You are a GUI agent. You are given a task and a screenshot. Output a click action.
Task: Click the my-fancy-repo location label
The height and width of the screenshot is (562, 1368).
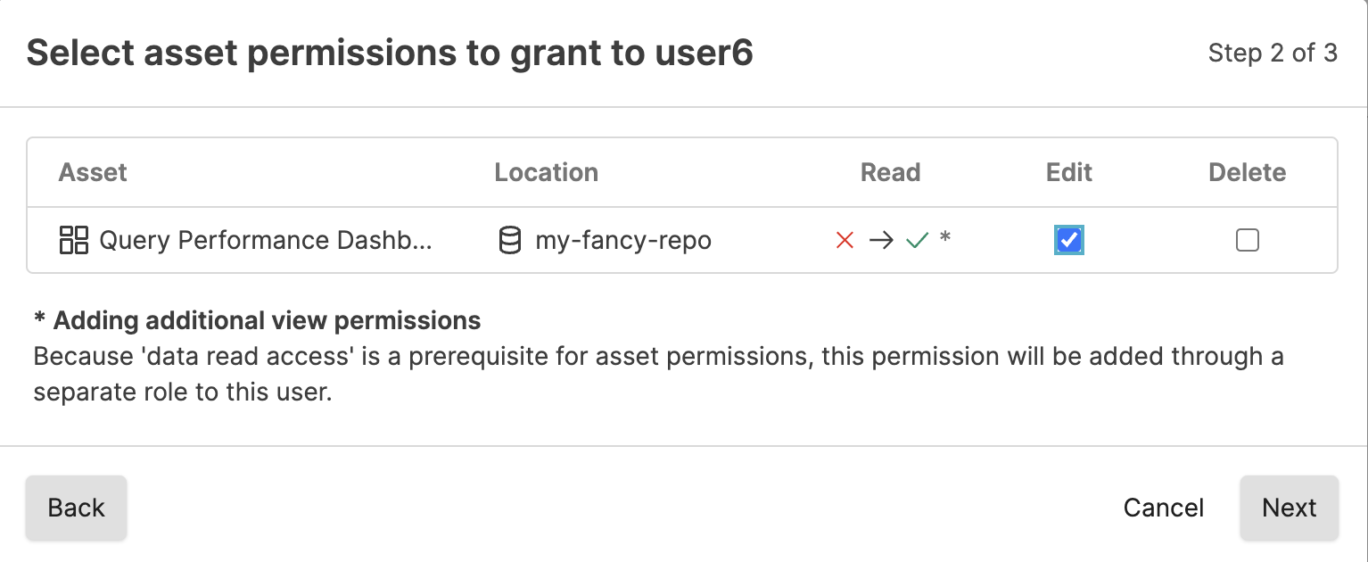pos(623,239)
